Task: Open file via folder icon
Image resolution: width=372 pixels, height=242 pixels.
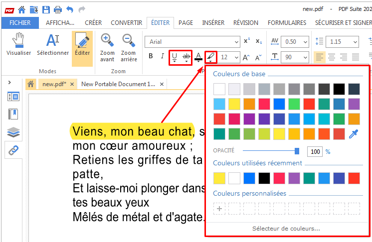Action: coord(34,9)
